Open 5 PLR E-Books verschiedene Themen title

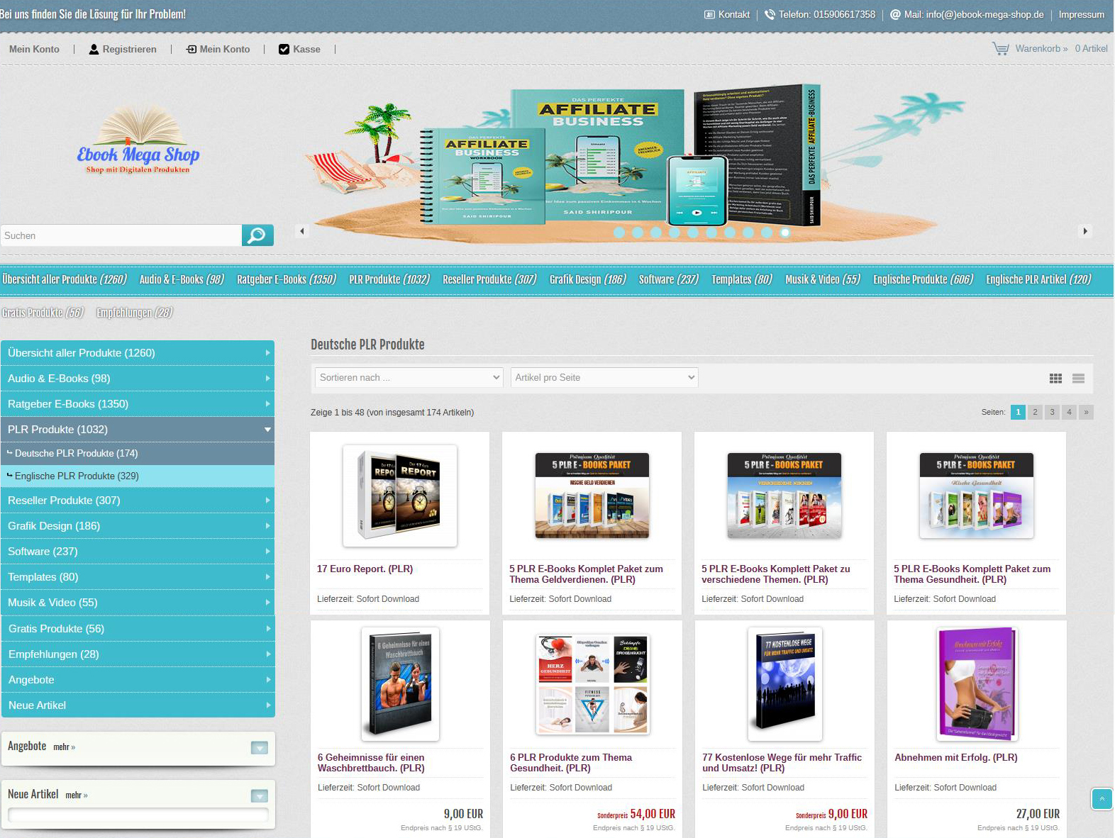click(775, 574)
